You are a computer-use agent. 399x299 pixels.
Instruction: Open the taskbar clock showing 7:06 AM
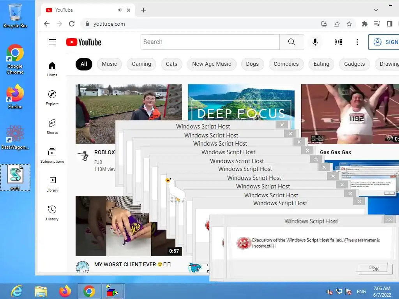382,292
